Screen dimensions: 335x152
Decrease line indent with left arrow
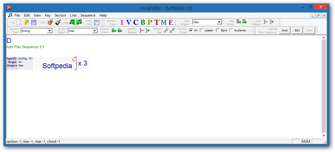coord(239,22)
